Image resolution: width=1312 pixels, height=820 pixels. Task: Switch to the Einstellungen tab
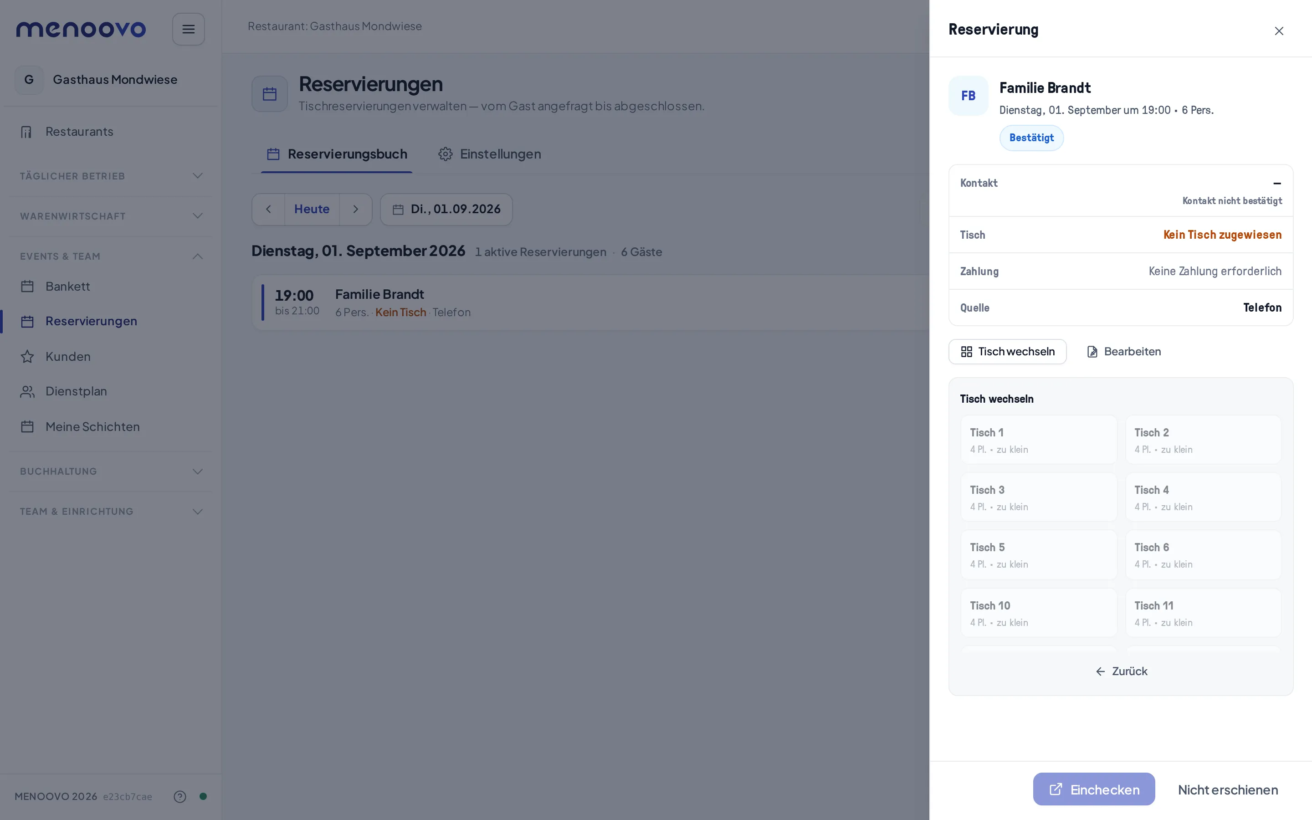(490, 154)
